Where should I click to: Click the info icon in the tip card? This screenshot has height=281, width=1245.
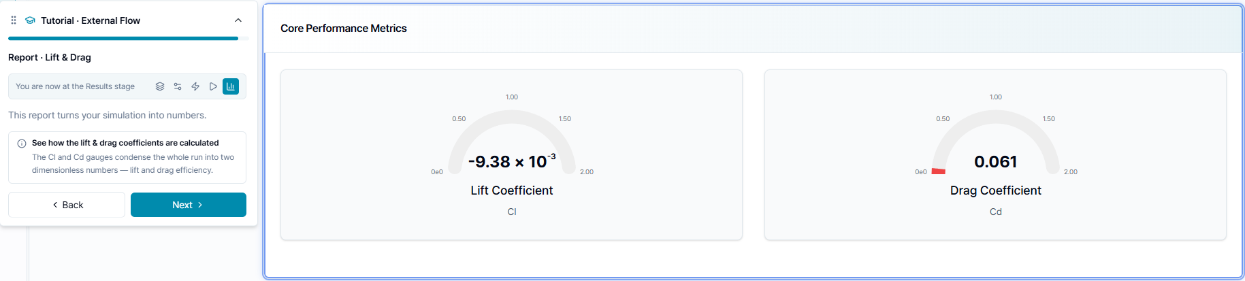(22, 144)
